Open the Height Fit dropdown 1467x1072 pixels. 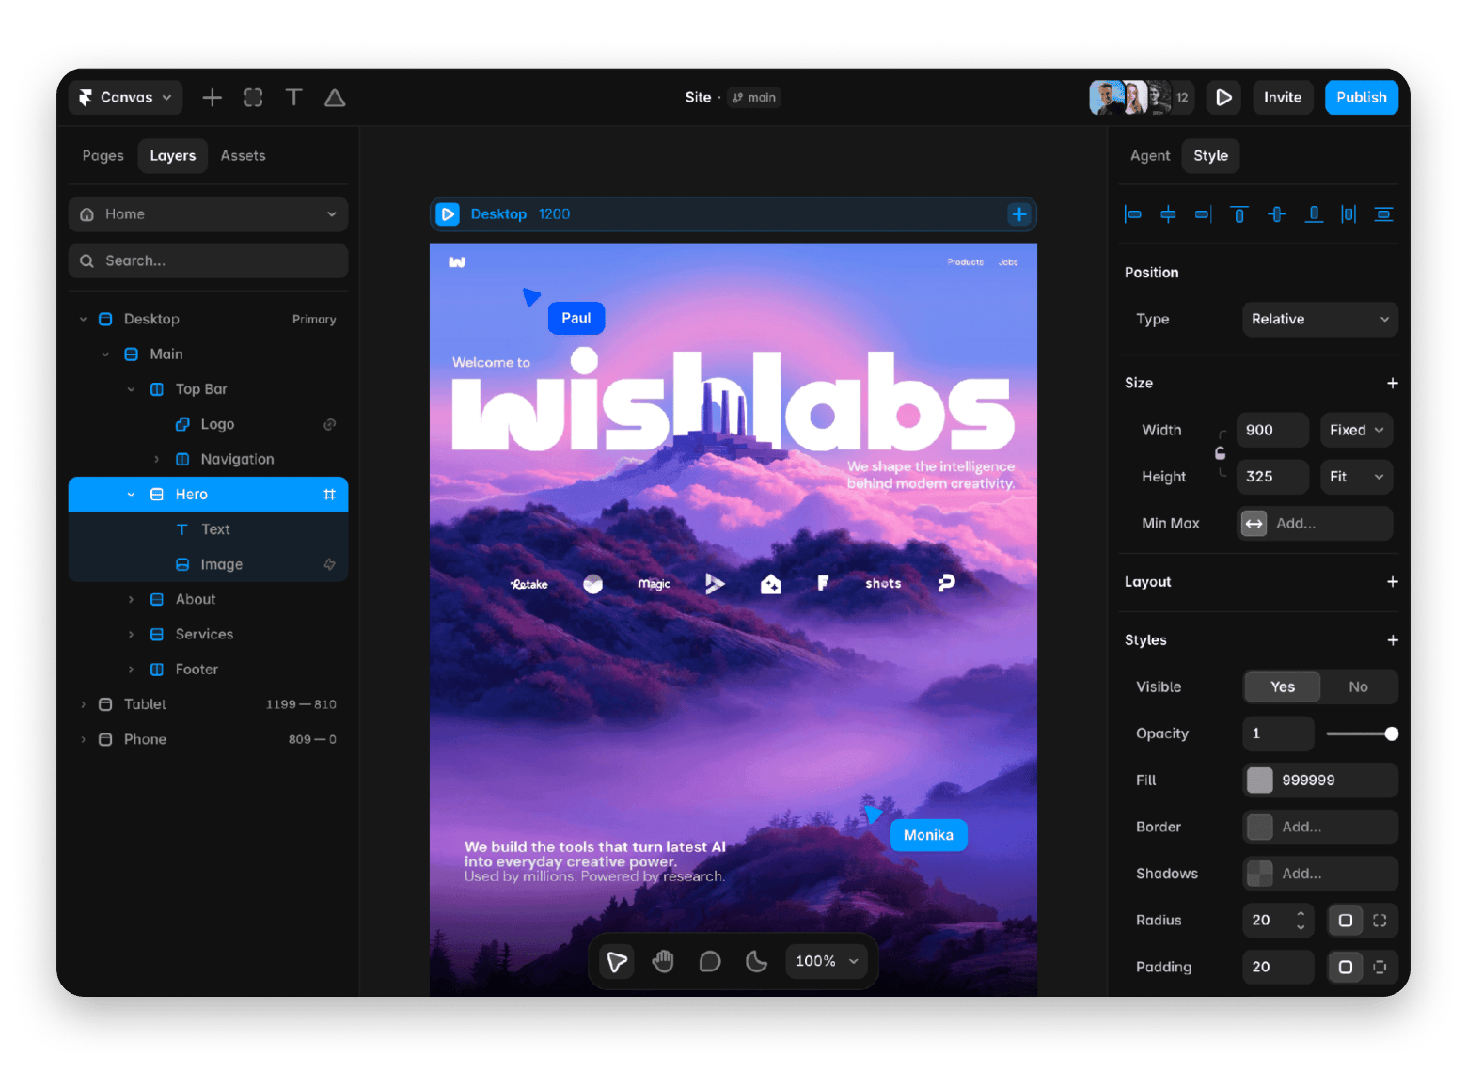click(1356, 477)
